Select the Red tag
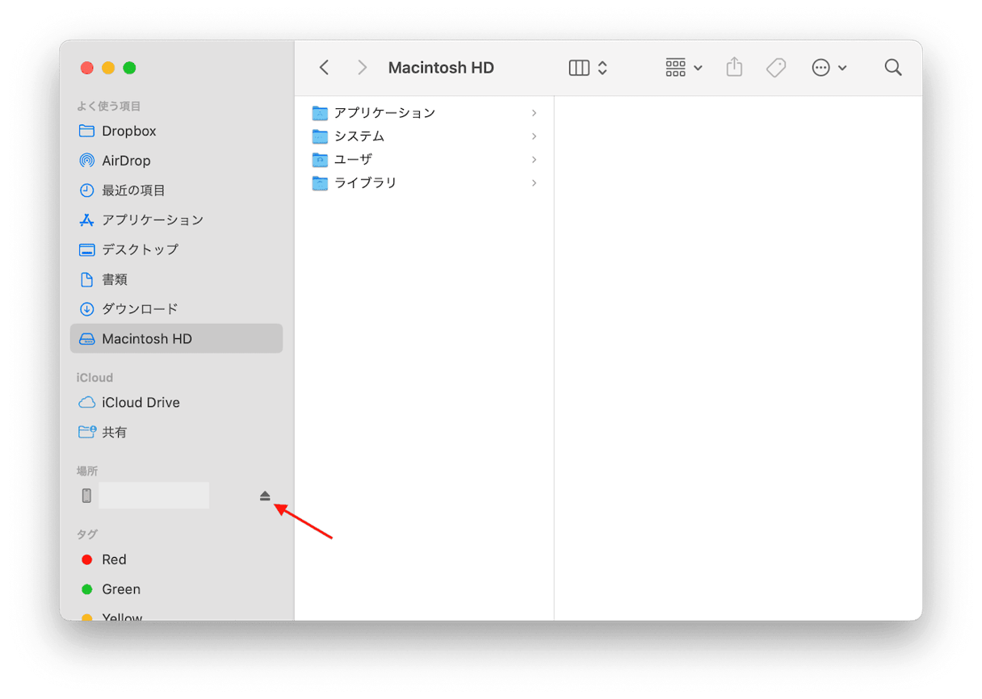 [x=114, y=559]
